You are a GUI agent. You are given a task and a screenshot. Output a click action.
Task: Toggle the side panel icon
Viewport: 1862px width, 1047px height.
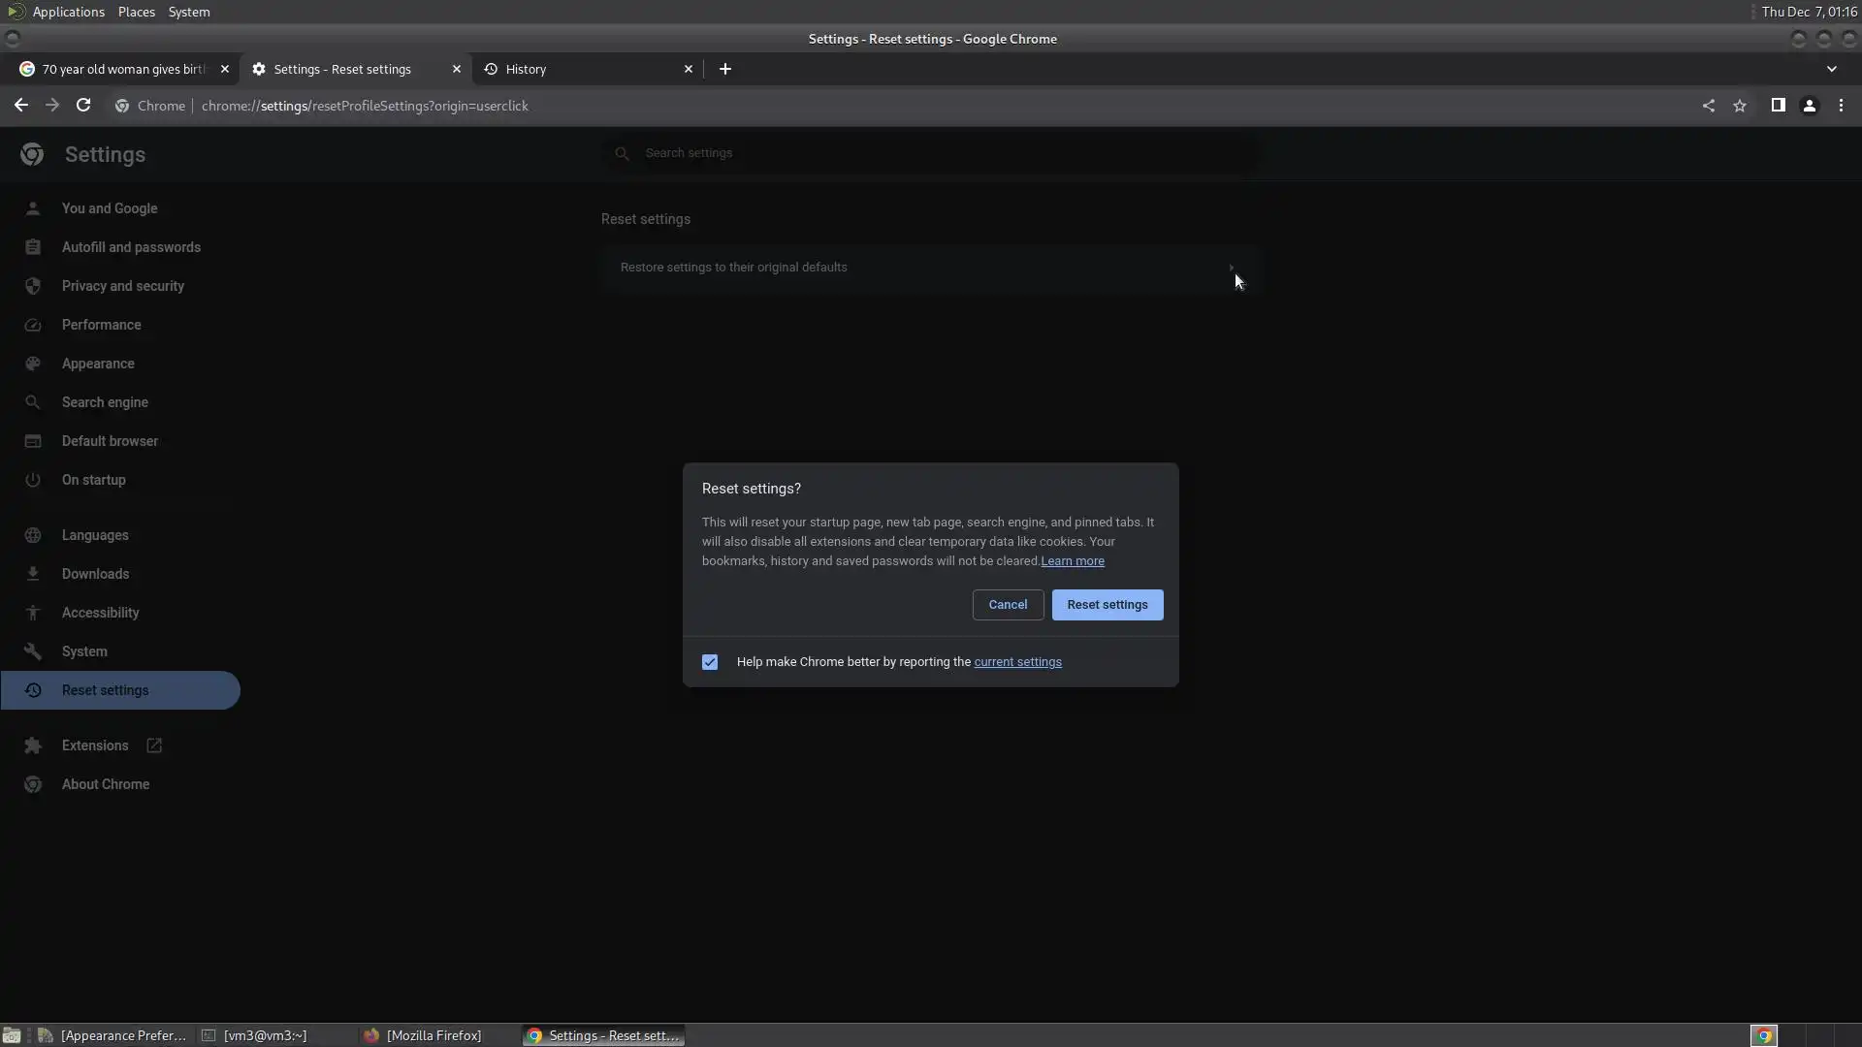pos(1778,106)
